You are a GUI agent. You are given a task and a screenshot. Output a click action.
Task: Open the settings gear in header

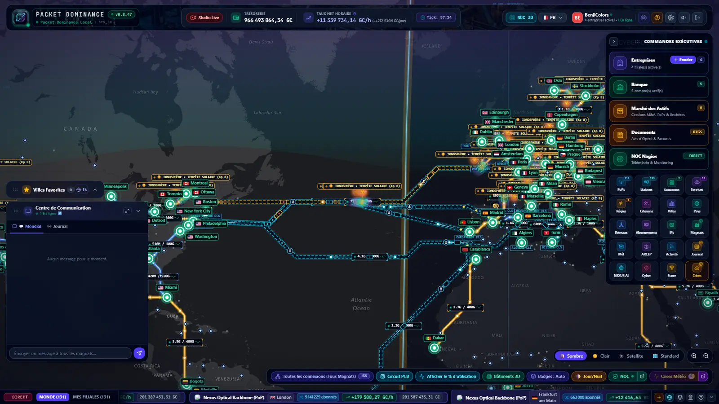670,18
